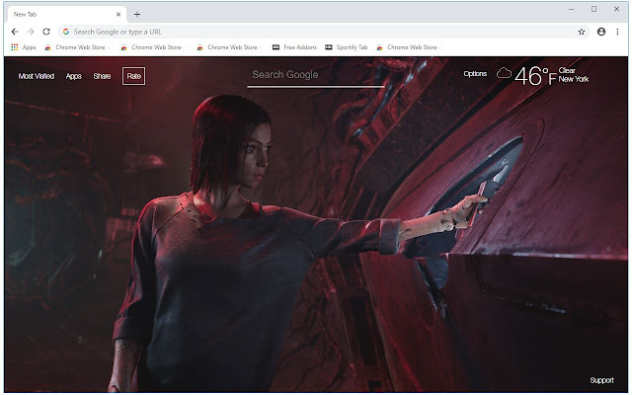This screenshot has height=395, width=632.
Task: Bookmark this page with the star icon
Action: (x=582, y=32)
